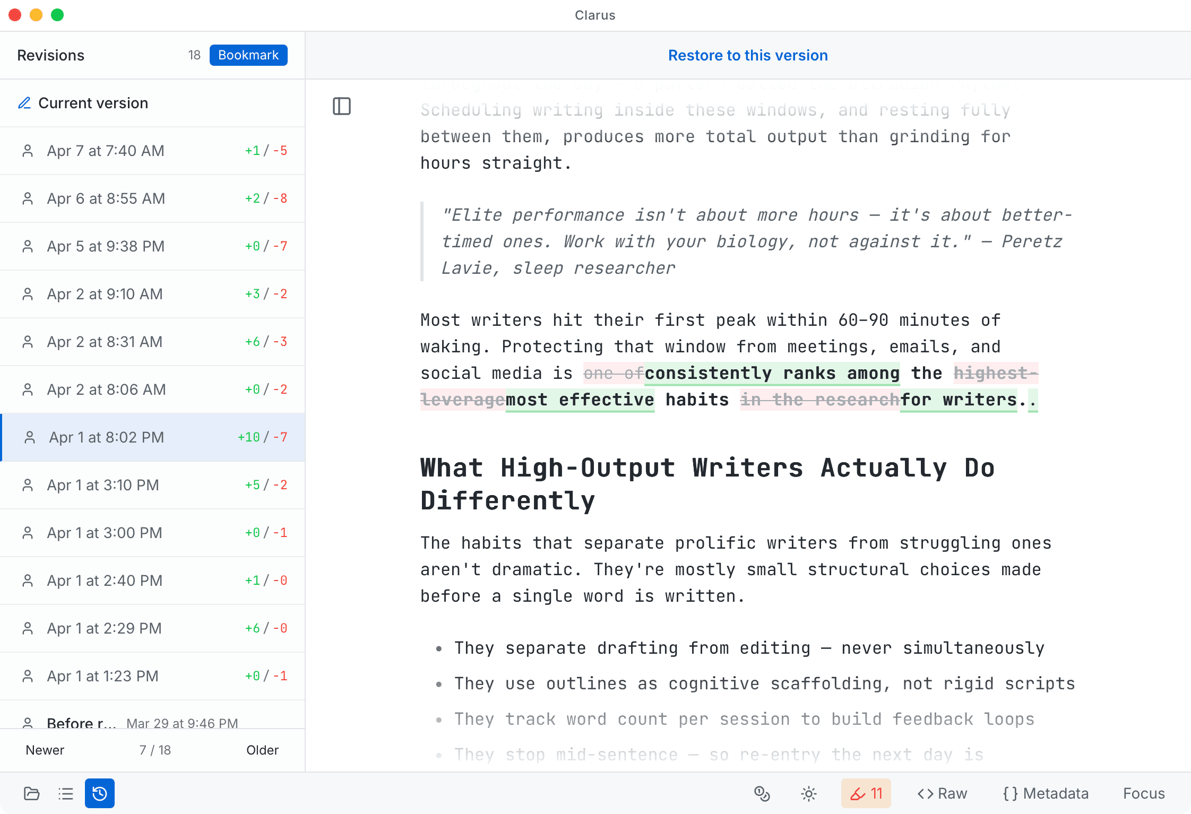The image size is (1191, 814).
Task: Click Current version in the sidebar
Action: [x=93, y=103]
